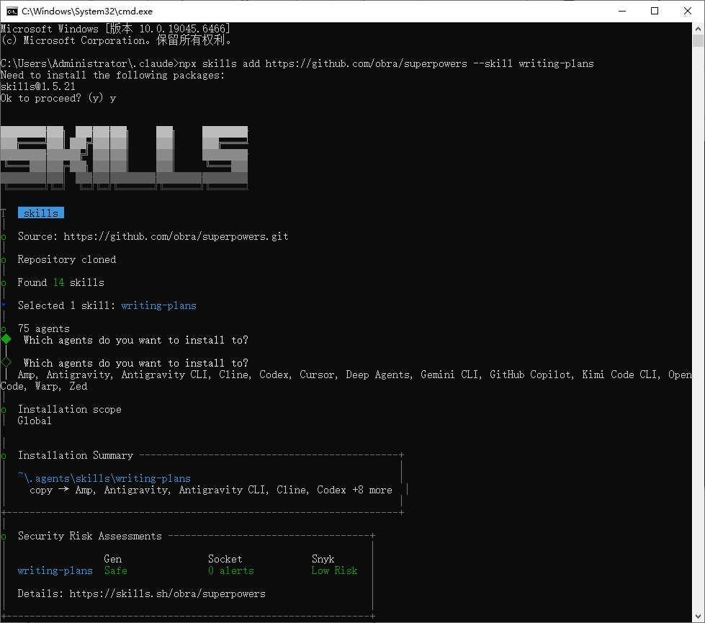Click the cmd.exe icon in the title bar
This screenshot has height=623, width=705.
click(12, 12)
